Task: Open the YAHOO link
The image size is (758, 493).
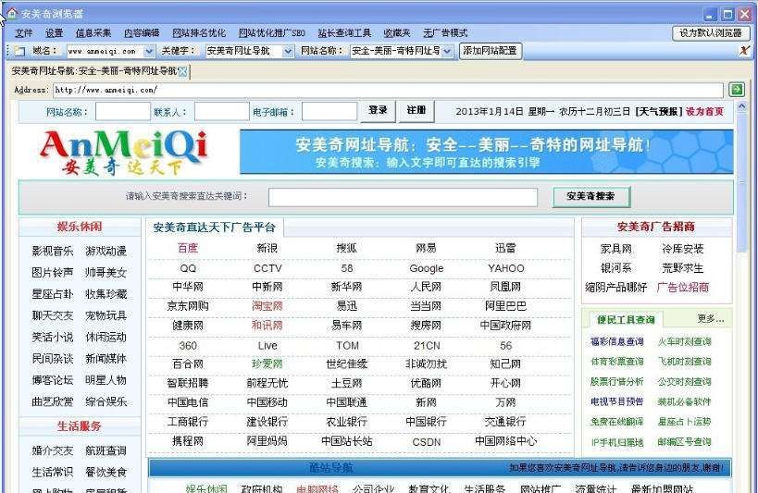Action: click(x=505, y=268)
